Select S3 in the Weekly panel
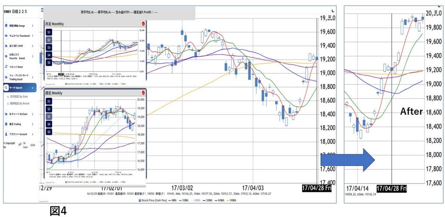 click(49, 117)
